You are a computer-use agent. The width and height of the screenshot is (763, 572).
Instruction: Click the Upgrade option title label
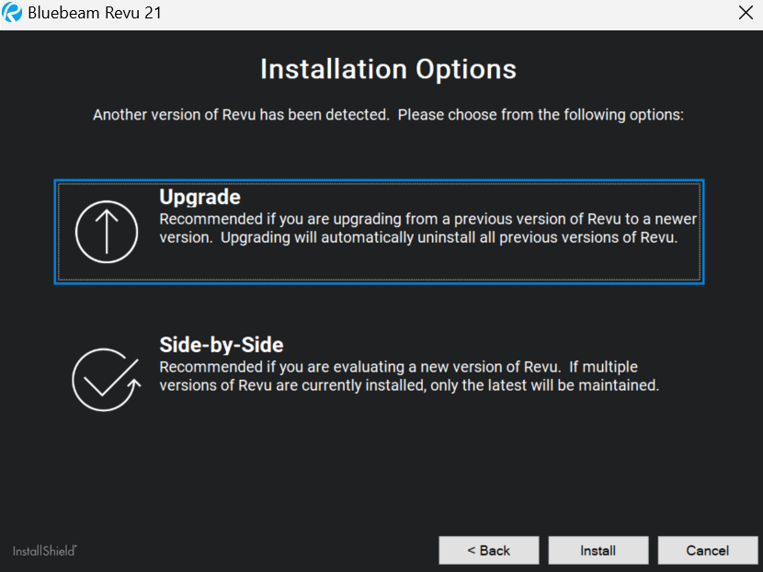click(x=199, y=197)
